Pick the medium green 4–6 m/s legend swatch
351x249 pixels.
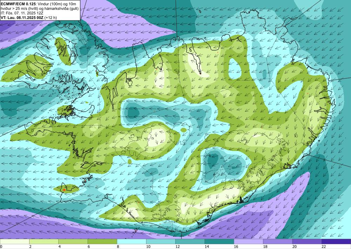pos(73,241)
